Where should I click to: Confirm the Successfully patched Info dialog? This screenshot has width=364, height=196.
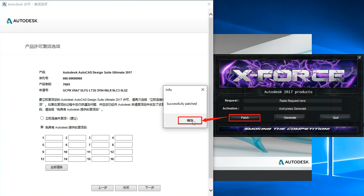(190, 120)
